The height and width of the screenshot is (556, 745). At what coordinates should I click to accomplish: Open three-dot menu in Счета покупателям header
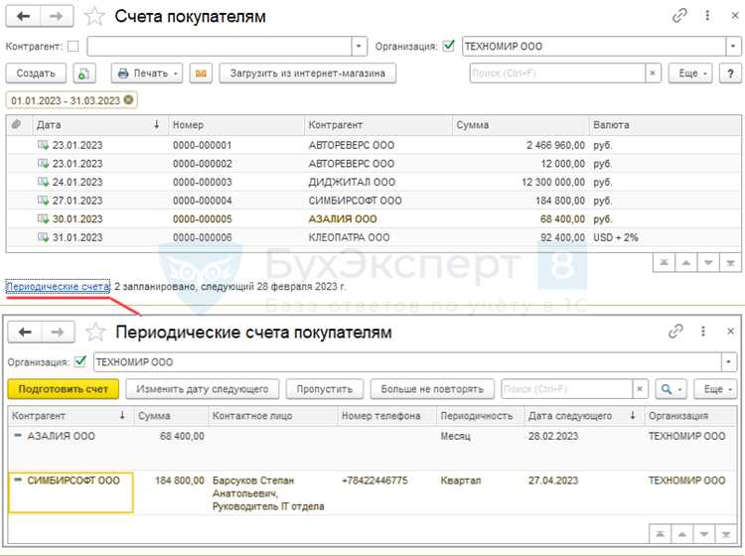click(x=707, y=16)
